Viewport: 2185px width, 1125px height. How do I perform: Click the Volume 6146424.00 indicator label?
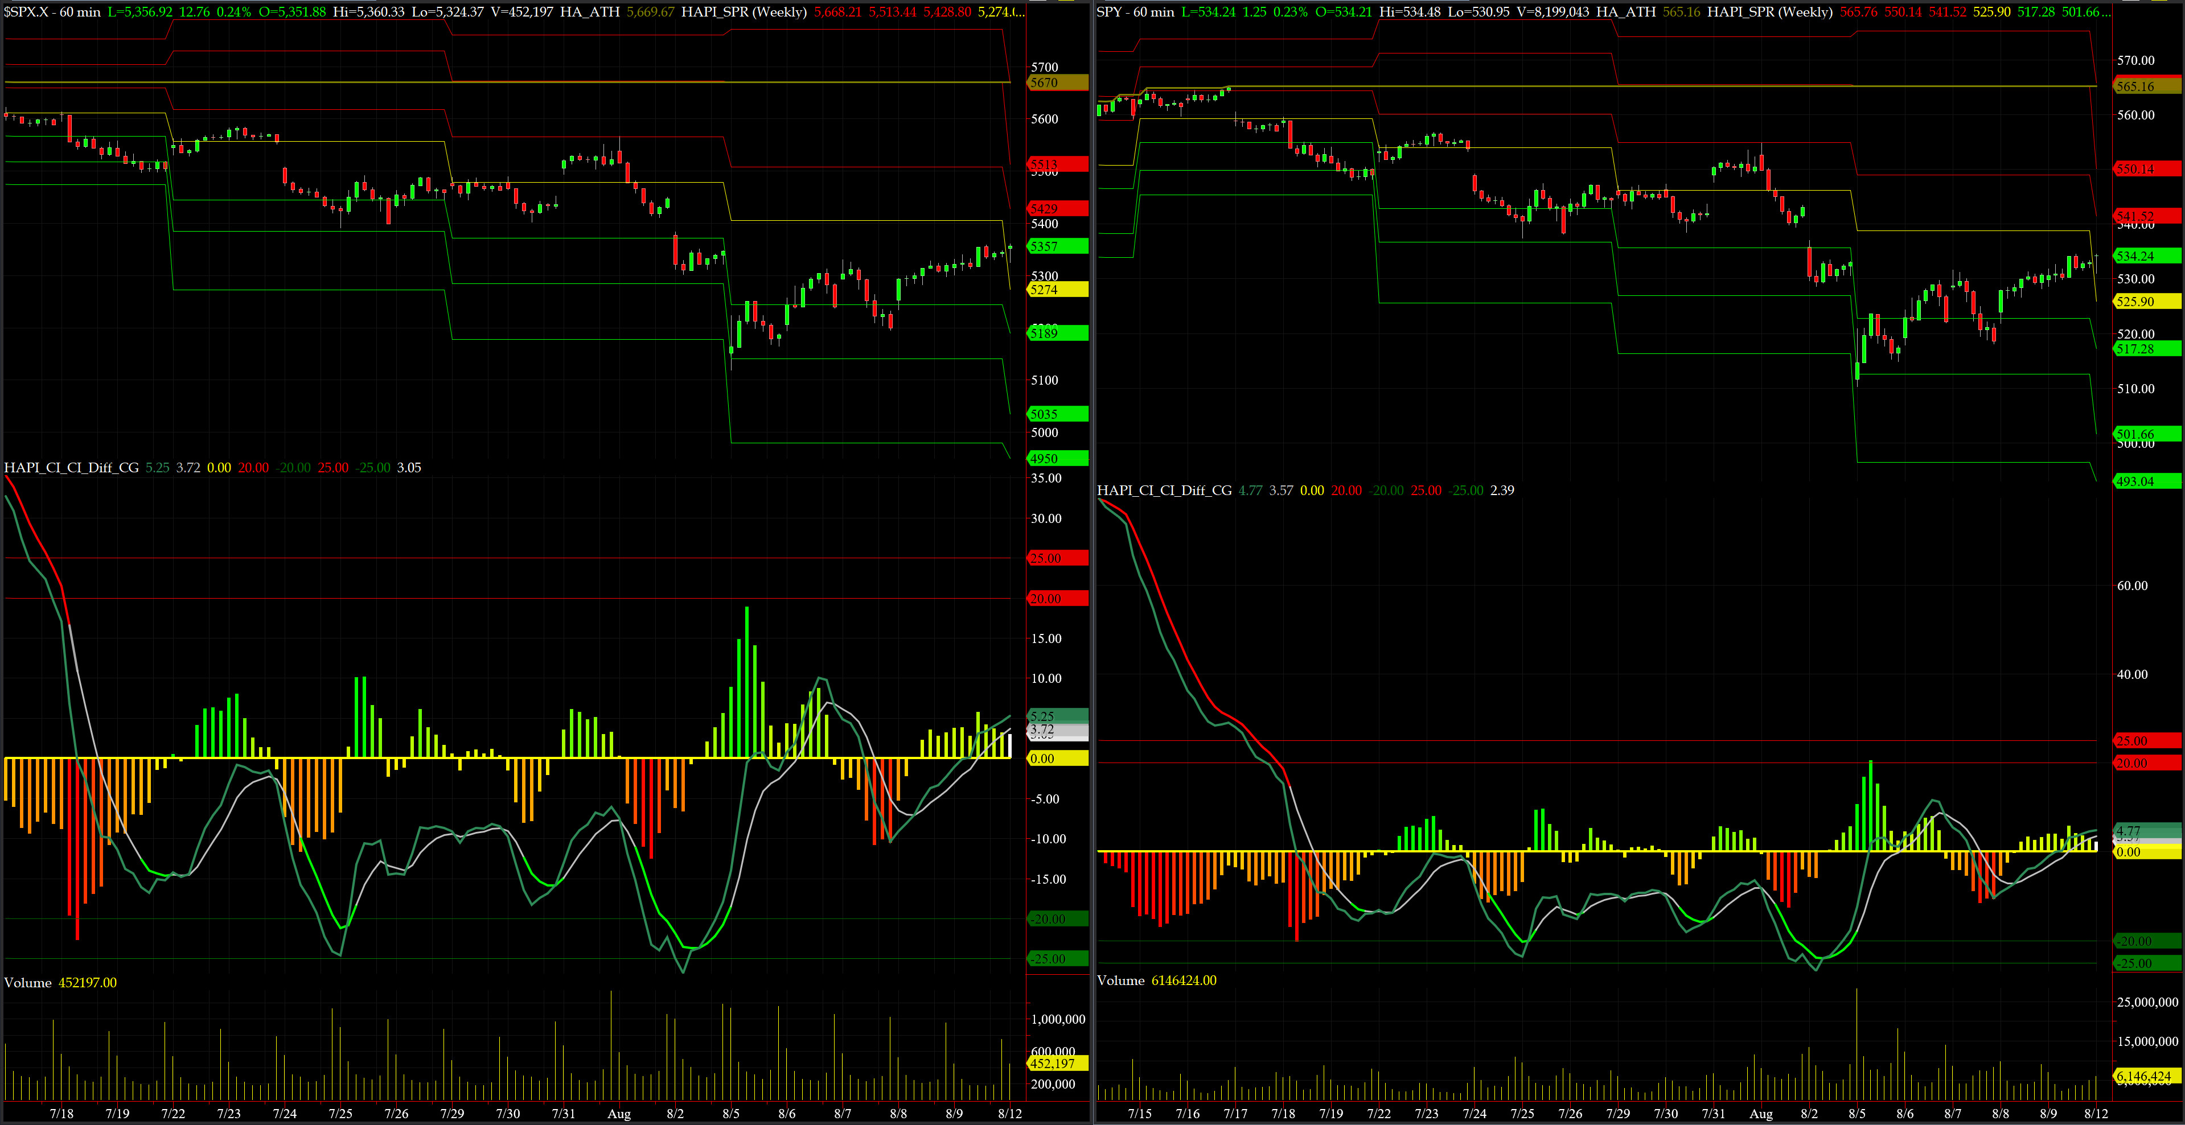(1156, 980)
